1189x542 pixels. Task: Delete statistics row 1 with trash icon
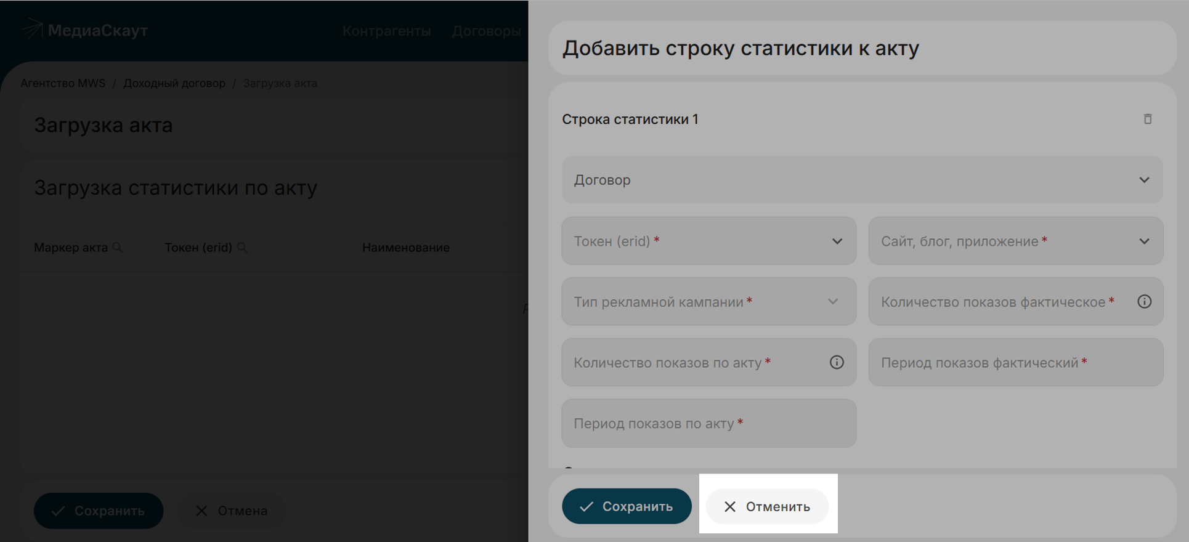(1147, 119)
